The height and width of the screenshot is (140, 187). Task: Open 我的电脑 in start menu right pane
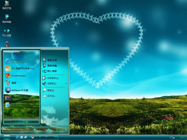(x=50, y=66)
